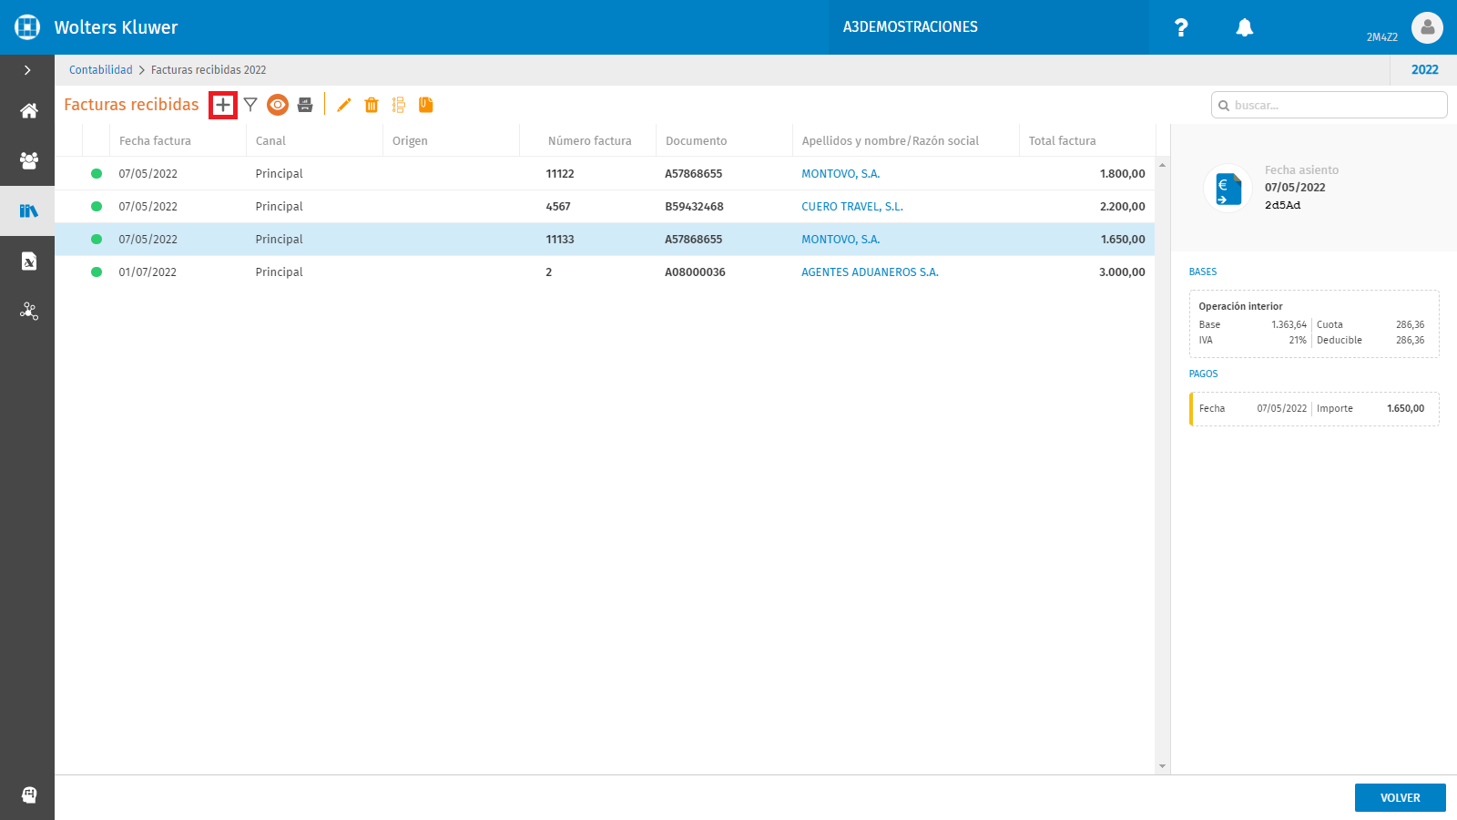Sort by Fecha factura column header
The image size is (1457, 820).
coord(155,141)
